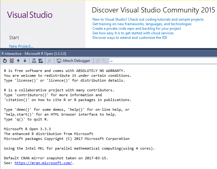Click the load workspace icon
The image size is (217, 169).
pyautogui.click(x=34, y=61)
